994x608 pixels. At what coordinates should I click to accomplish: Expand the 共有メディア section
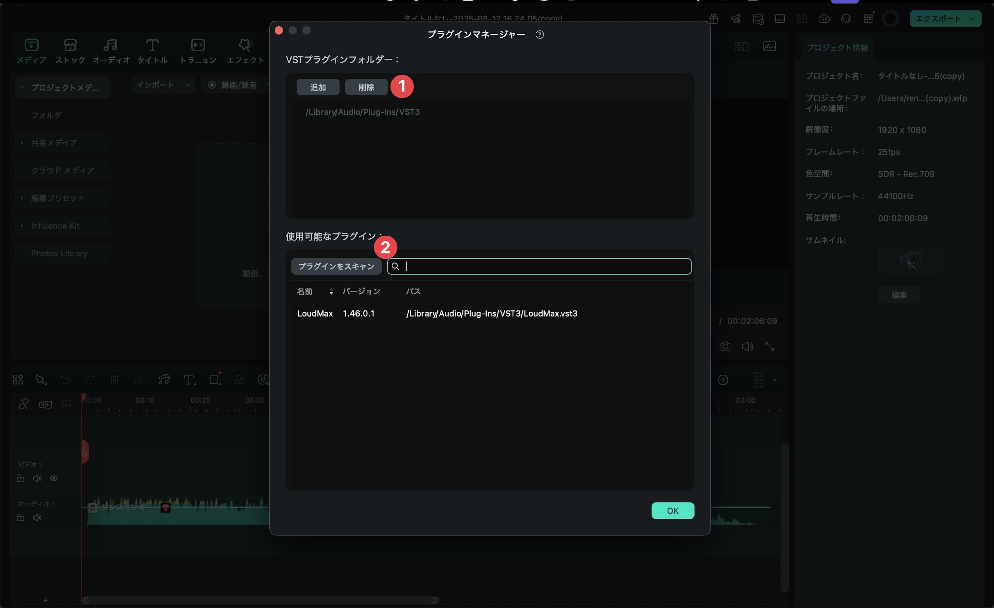22,143
